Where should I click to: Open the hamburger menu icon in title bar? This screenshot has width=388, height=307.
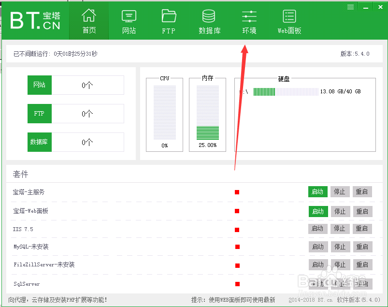(x=350, y=7)
